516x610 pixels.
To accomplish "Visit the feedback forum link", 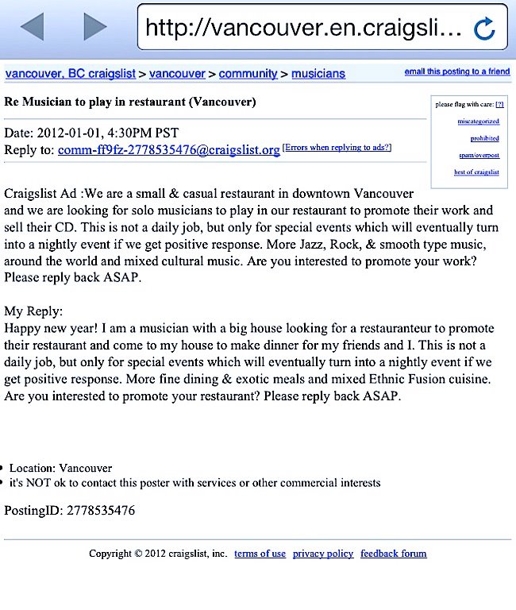I will (393, 554).
